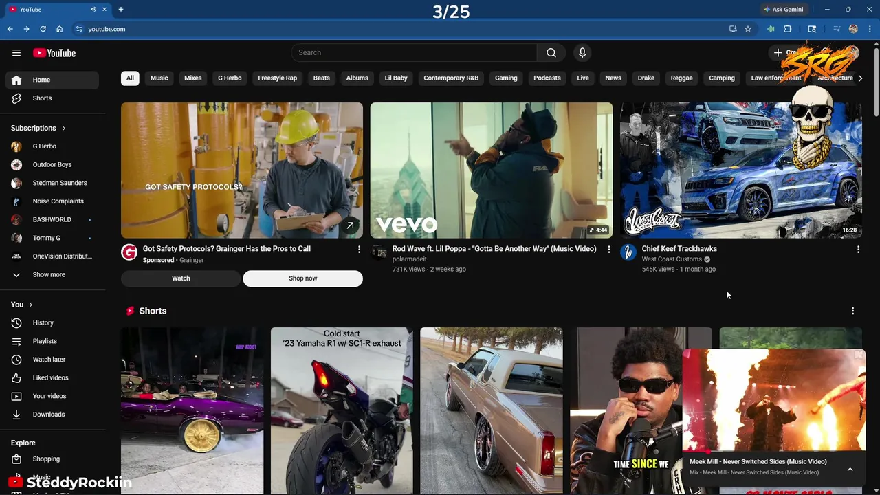
Task: Open the Noise Complaints subscription
Action: 52,201
